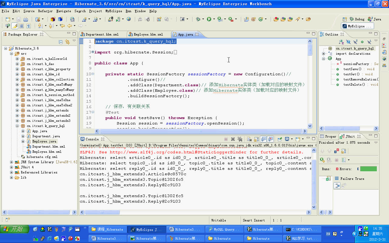Click New Java Package toolbar icon
389x243 pixels.
point(253,19)
